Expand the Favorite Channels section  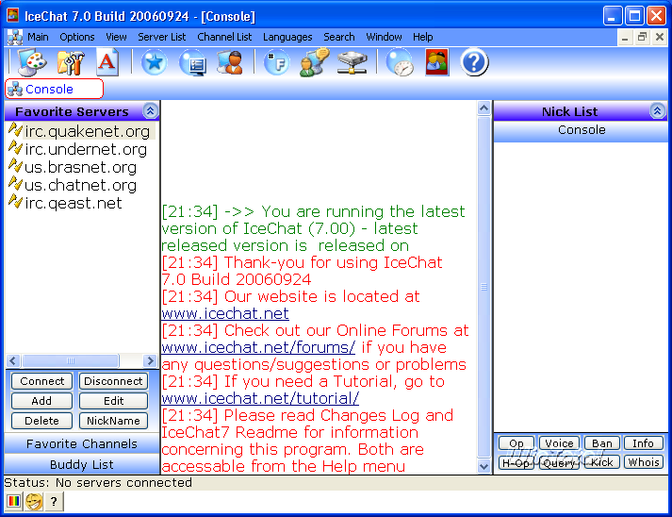point(82,443)
